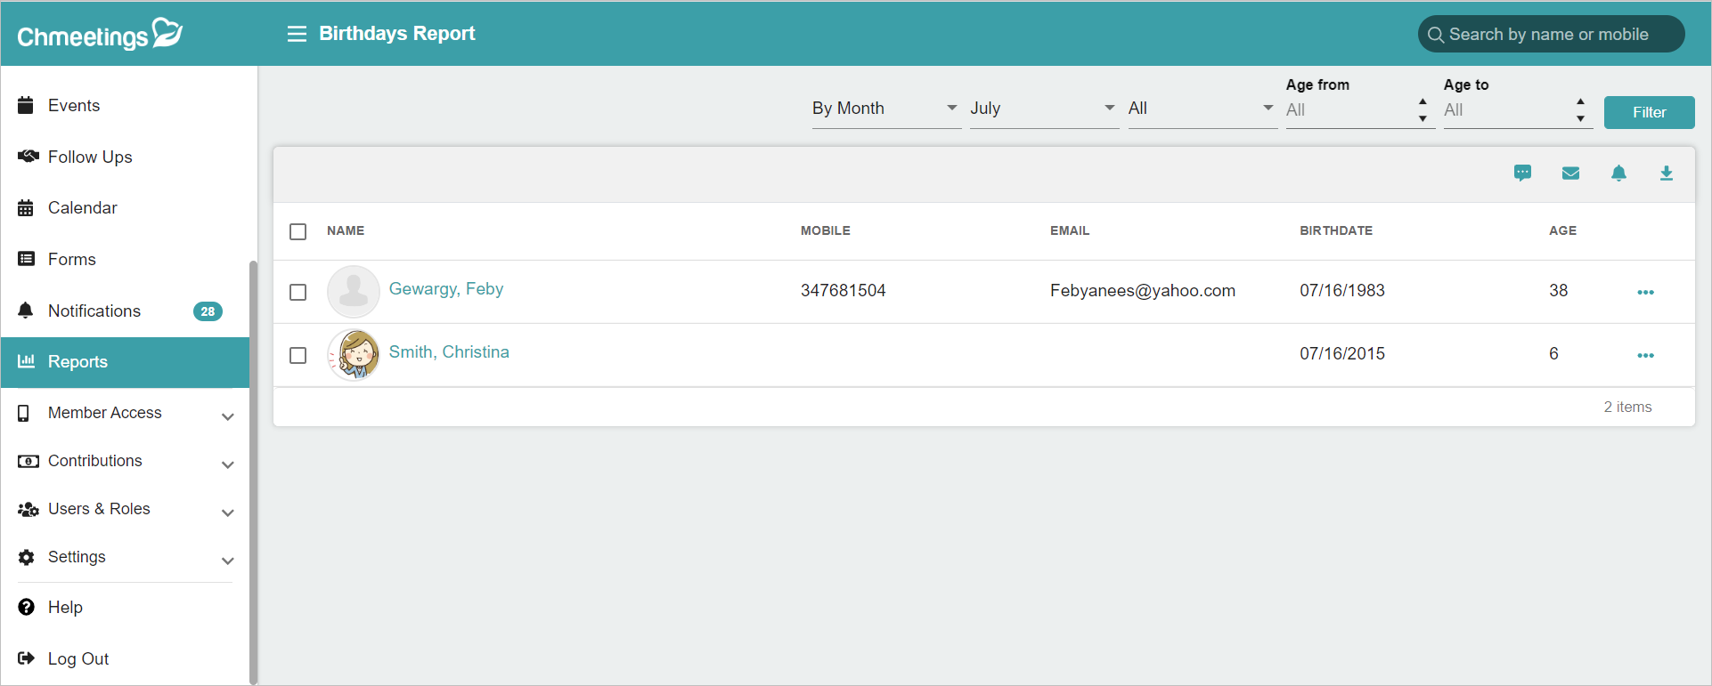Screen dimensions: 1712x686
Task: Click the search magnifier icon
Action: 1435,35
